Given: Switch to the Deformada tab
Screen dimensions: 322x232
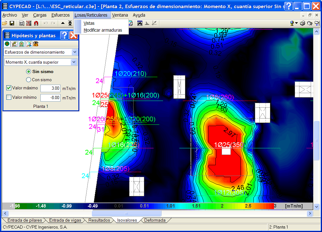Looking at the screenshot, I should (x=155, y=220).
